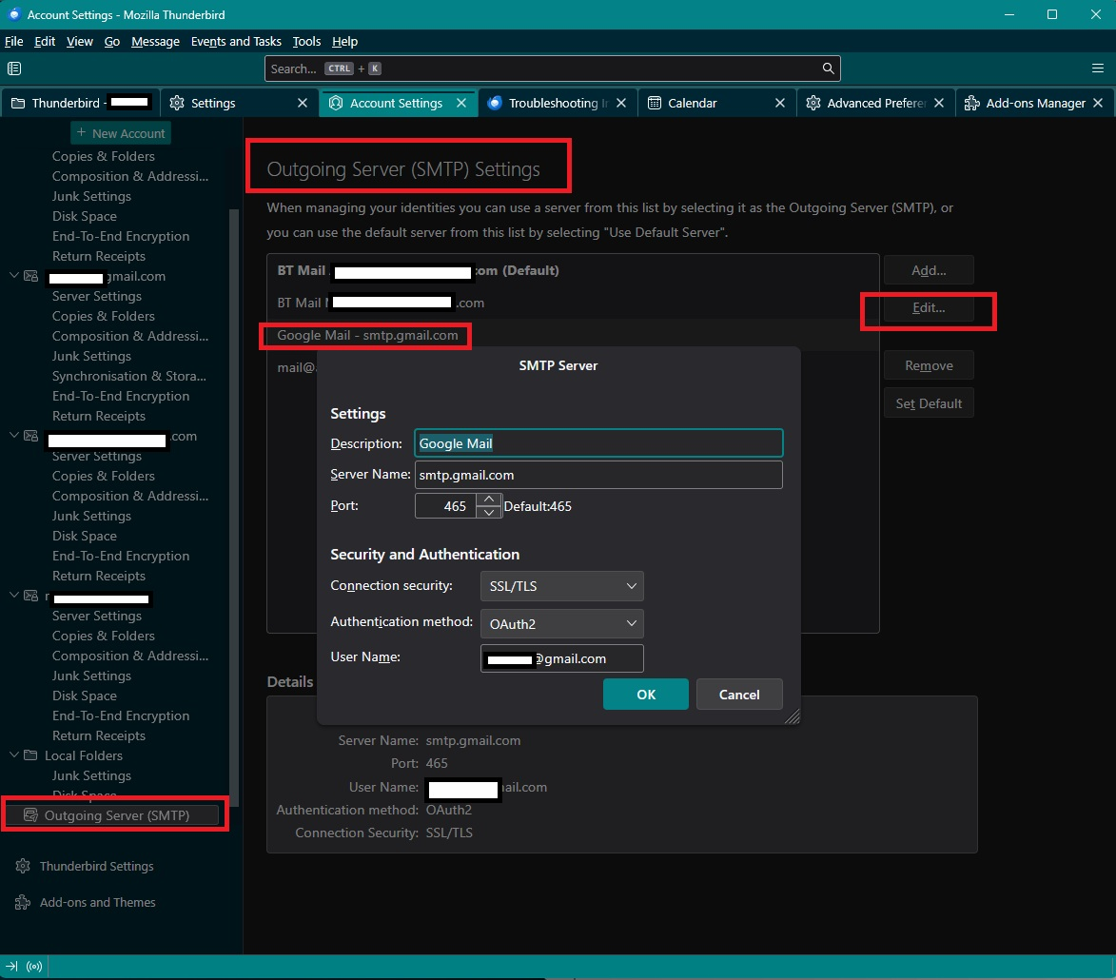The width and height of the screenshot is (1116, 980).
Task: Open Junk Settings under Local Folders
Action: click(91, 775)
